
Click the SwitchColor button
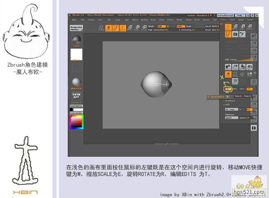click(x=76, y=113)
